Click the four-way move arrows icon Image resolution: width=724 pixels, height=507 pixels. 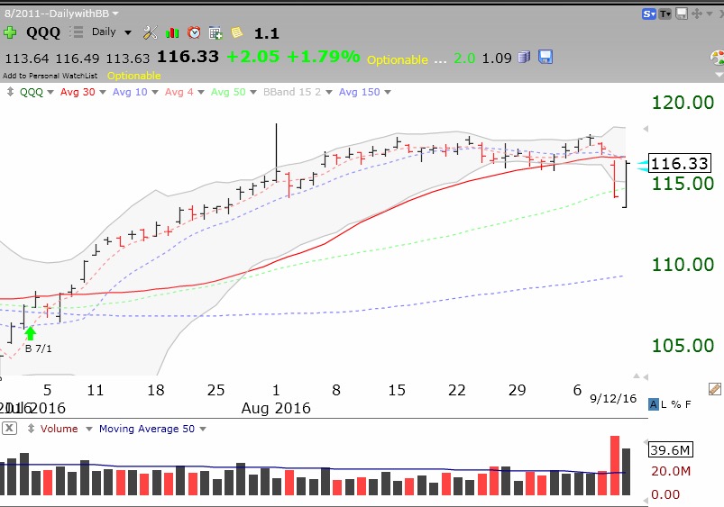[697, 14]
